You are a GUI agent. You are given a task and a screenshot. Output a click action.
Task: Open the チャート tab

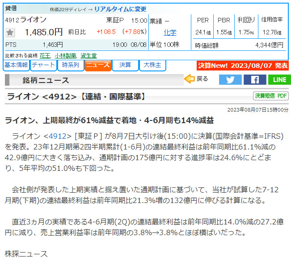[44, 65]
